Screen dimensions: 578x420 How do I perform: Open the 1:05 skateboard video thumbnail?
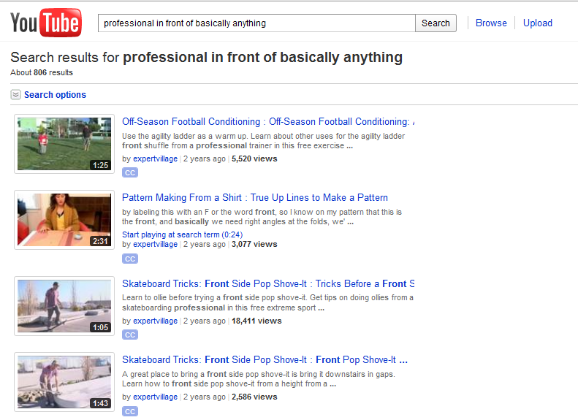pos(64,306)
